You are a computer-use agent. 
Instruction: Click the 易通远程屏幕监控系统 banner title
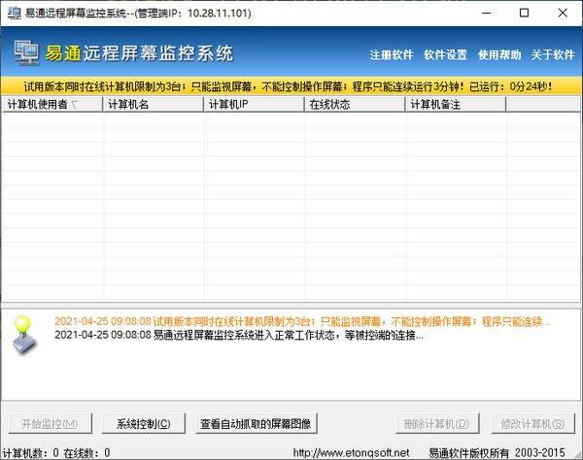pos(139,53)
